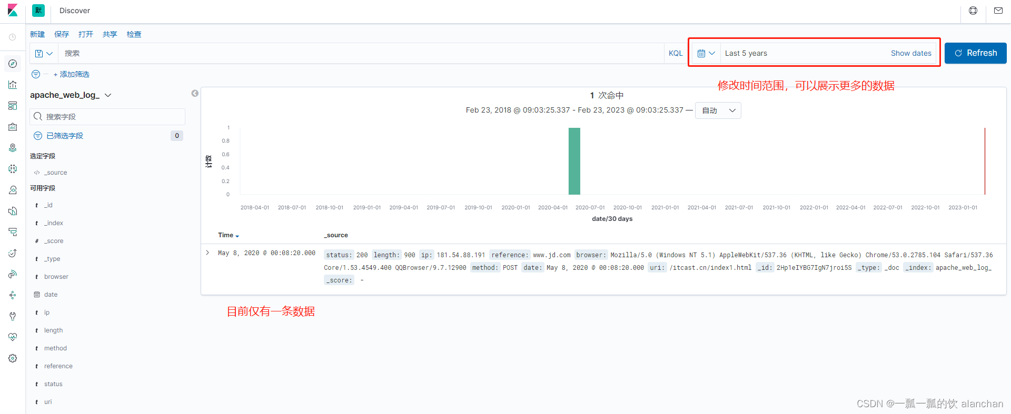Viewport: 1011px width, 414px height.
Task: Click the Kibana logo
Action: (13, 11)
